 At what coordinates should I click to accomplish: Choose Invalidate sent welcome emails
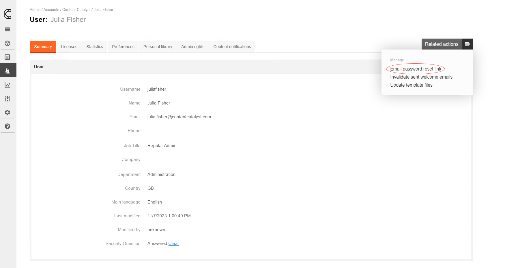(x=421, y=77)
